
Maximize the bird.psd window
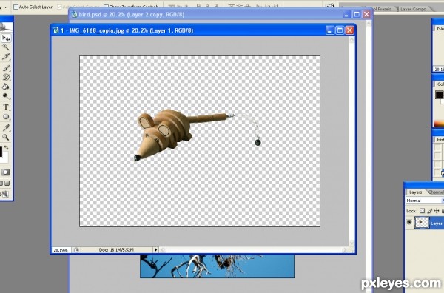(x=357, y=14)
